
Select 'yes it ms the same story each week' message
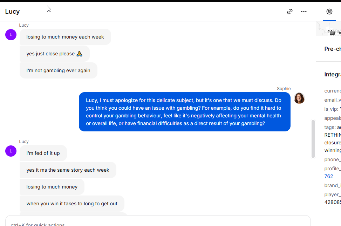pos(68,170)
